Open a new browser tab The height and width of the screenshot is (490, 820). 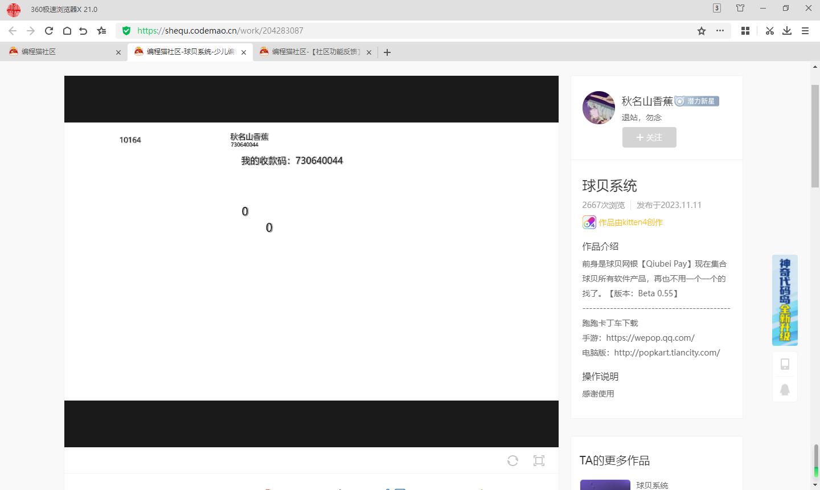click(x=387, y=52)
